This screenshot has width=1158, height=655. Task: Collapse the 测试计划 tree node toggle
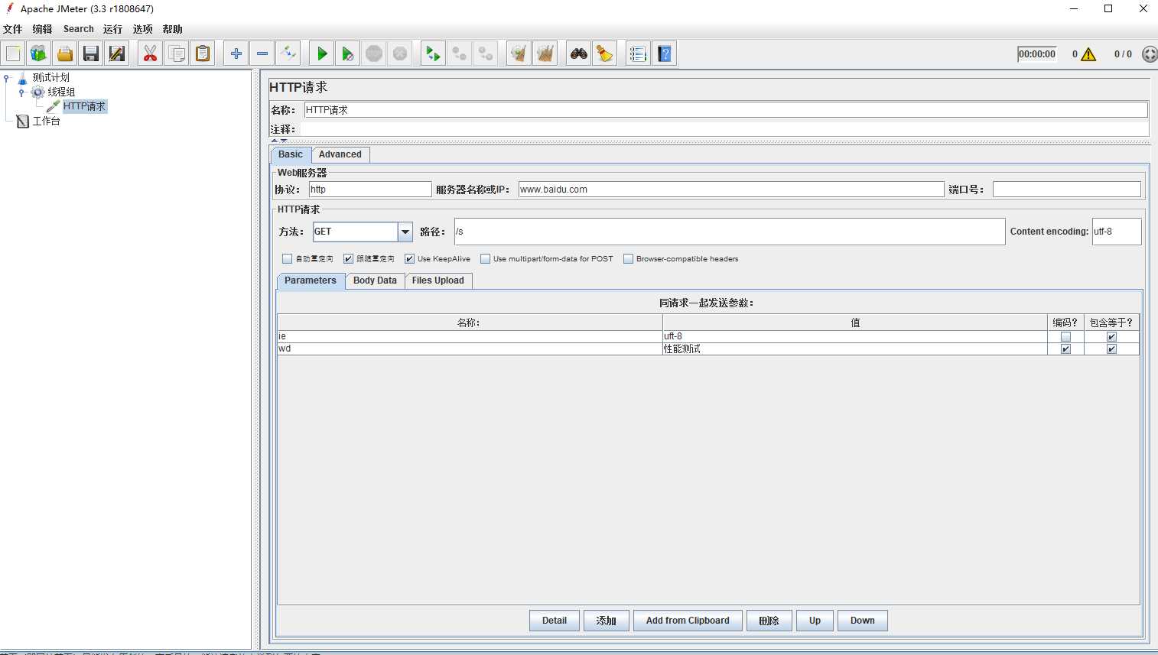point(7,78)
